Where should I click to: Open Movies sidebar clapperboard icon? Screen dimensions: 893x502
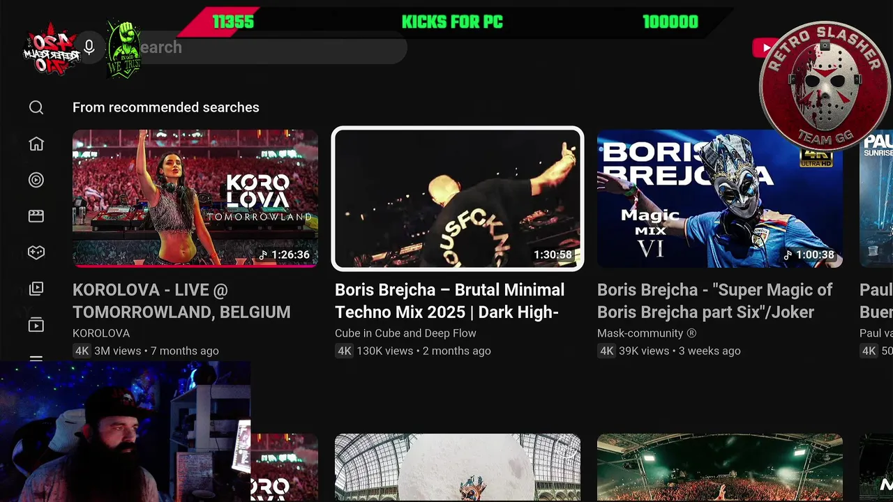[x=36, y=216]
